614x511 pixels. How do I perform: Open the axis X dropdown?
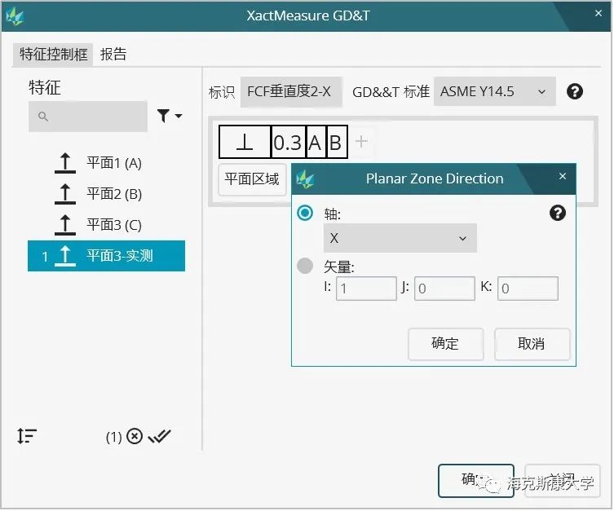click(400, 238)
